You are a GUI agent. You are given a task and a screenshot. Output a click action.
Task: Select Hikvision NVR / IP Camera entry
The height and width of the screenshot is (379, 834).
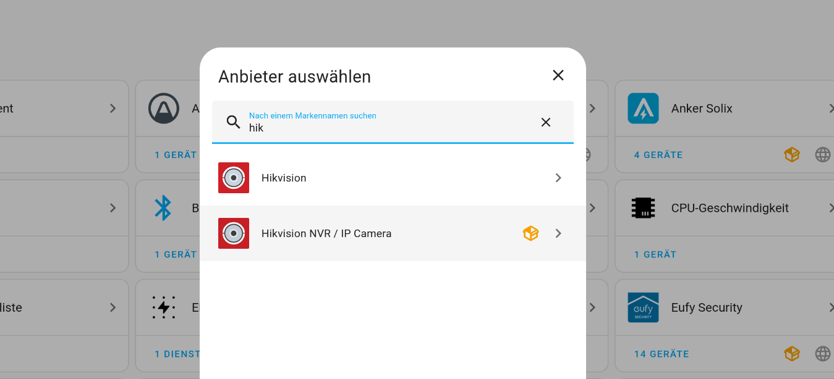click(x=326, y=233)
